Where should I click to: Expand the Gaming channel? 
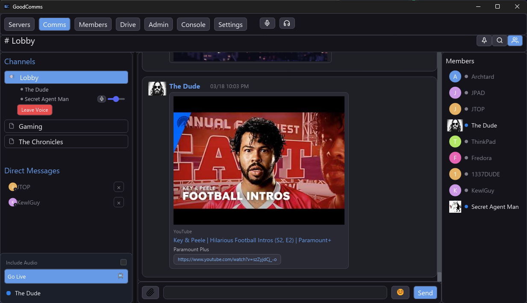pos(66,126)
